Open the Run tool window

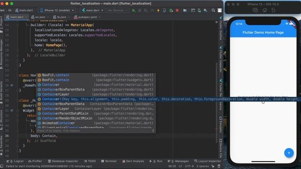(x=156, y=161)
